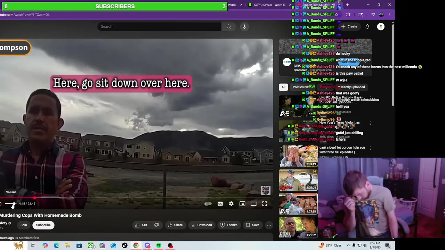Viewport: 445px width, 250px height.
Task: Open Xbox app from taskbar
Action: (90, 245)
